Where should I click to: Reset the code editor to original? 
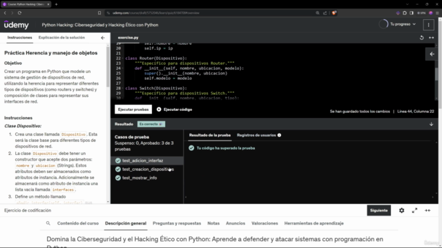coord(421,38)
